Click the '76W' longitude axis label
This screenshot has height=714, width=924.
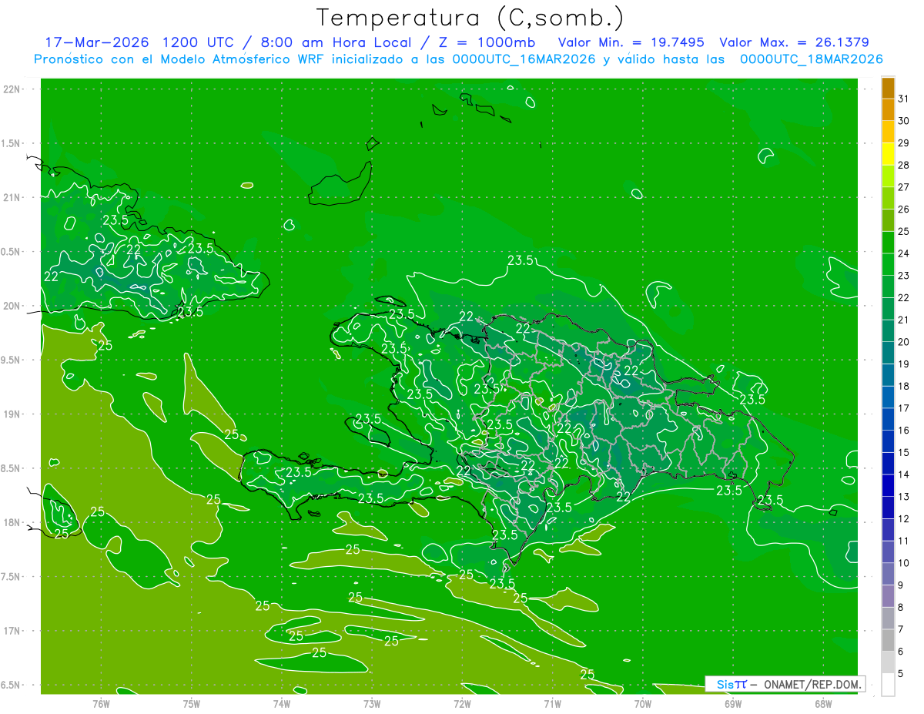[x=101, y=704]
